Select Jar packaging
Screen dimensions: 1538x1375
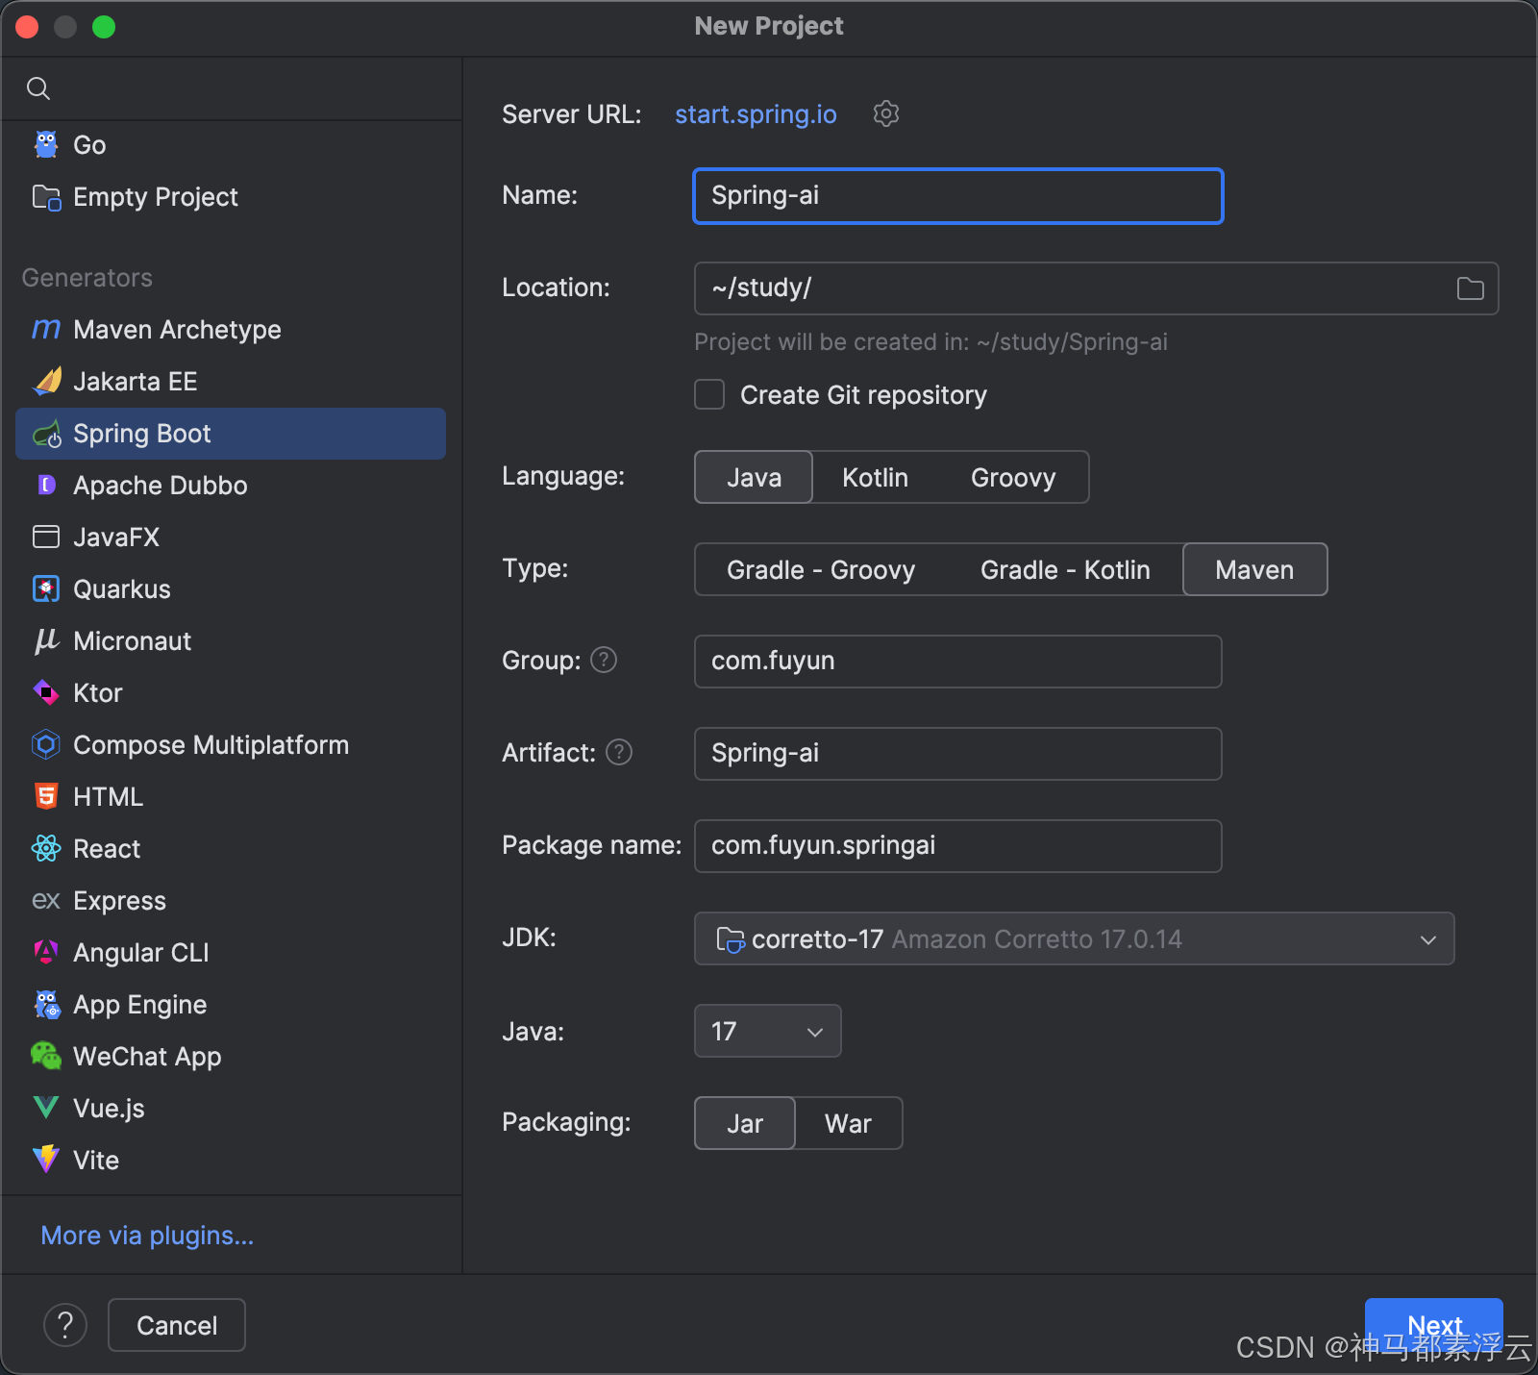tap(745, 1123)
